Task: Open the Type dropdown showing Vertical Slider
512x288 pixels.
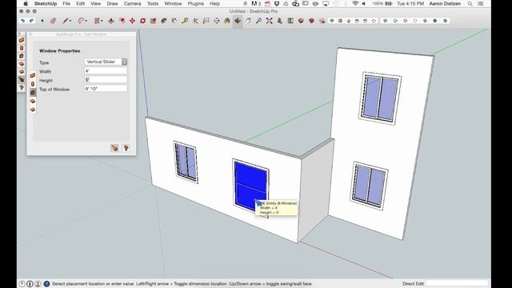Action: (106, 62)
